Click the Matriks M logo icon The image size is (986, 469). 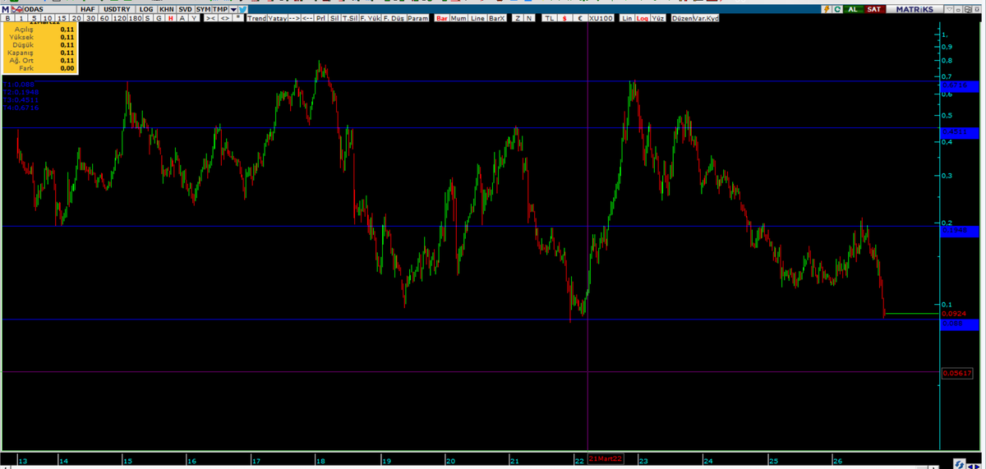(5, 9)
